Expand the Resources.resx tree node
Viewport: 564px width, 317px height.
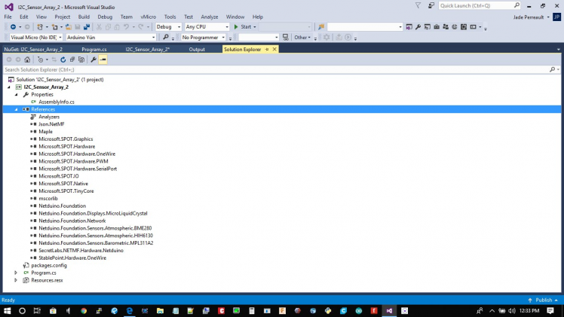(x=16, y=280)
